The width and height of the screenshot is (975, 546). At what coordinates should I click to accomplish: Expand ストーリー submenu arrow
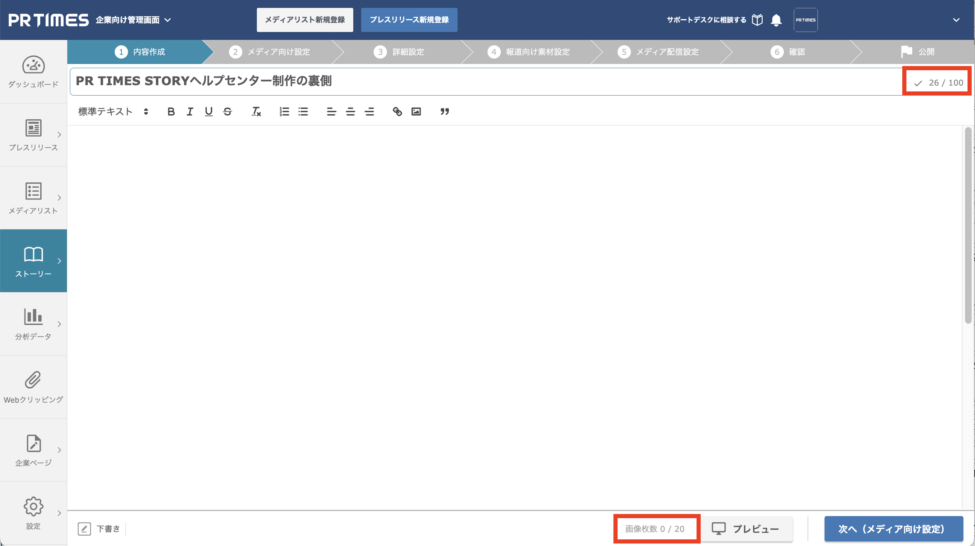pyautogui.click(x=59, y=261)
